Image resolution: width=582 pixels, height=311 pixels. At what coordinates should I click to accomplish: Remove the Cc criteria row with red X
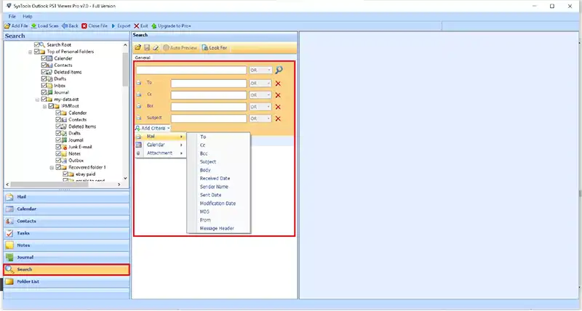278,95
